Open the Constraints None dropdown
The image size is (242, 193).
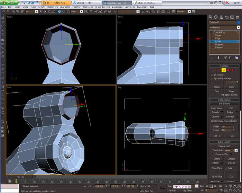236,150
